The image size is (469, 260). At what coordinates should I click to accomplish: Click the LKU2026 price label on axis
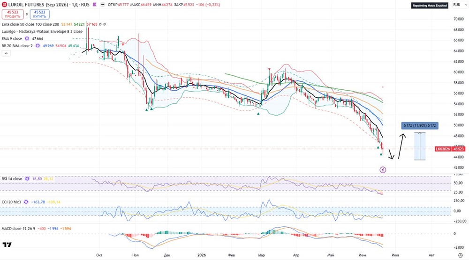tap(443, 149)
